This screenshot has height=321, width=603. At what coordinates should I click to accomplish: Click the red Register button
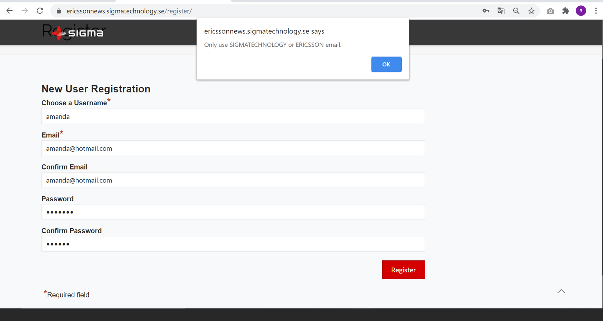(403, 270)
